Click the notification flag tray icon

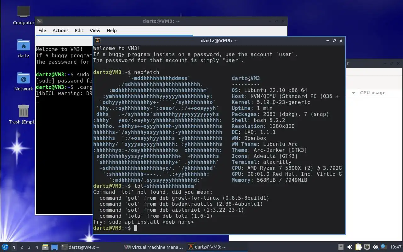[383, 247]
